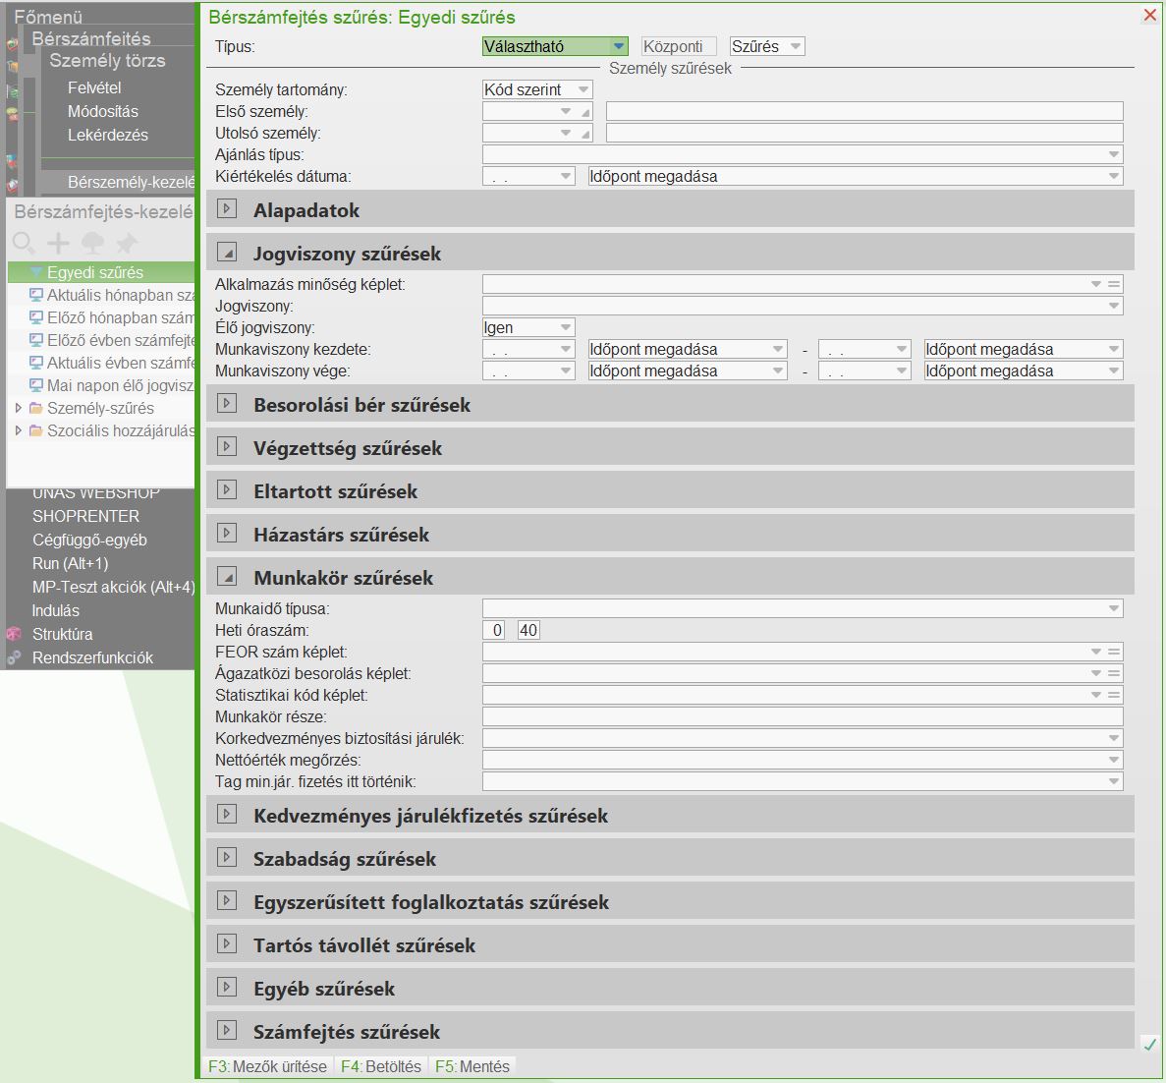The height and width of the screenshot is (1083, 1166).
Task: Click the green checkmark icon at bottom right
Action: click(x=1149, y=1045)
